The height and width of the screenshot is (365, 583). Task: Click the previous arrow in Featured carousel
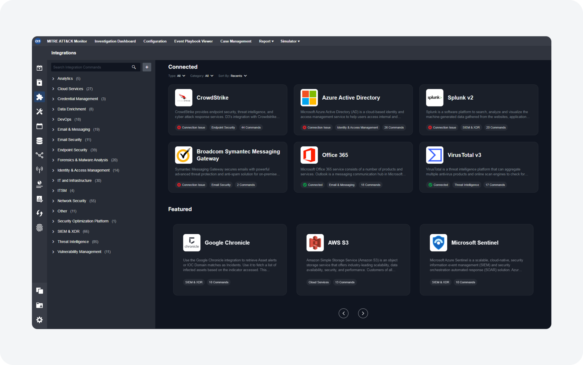pos(343,313)
